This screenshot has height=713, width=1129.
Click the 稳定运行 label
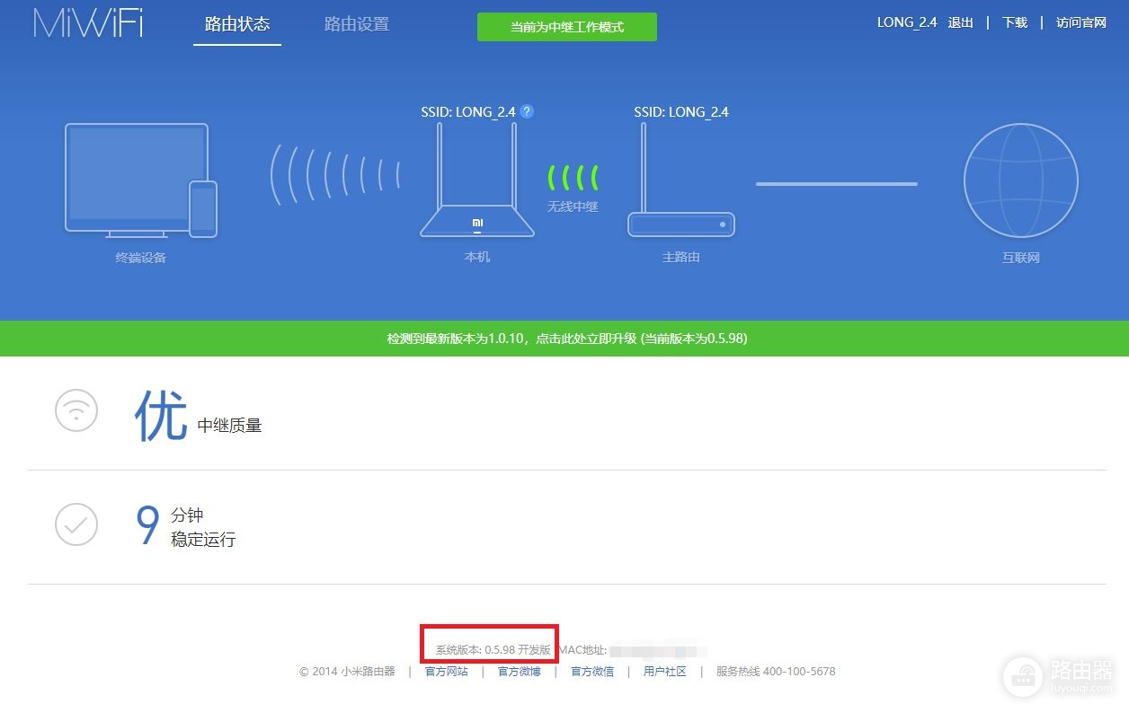coord(203,540)
